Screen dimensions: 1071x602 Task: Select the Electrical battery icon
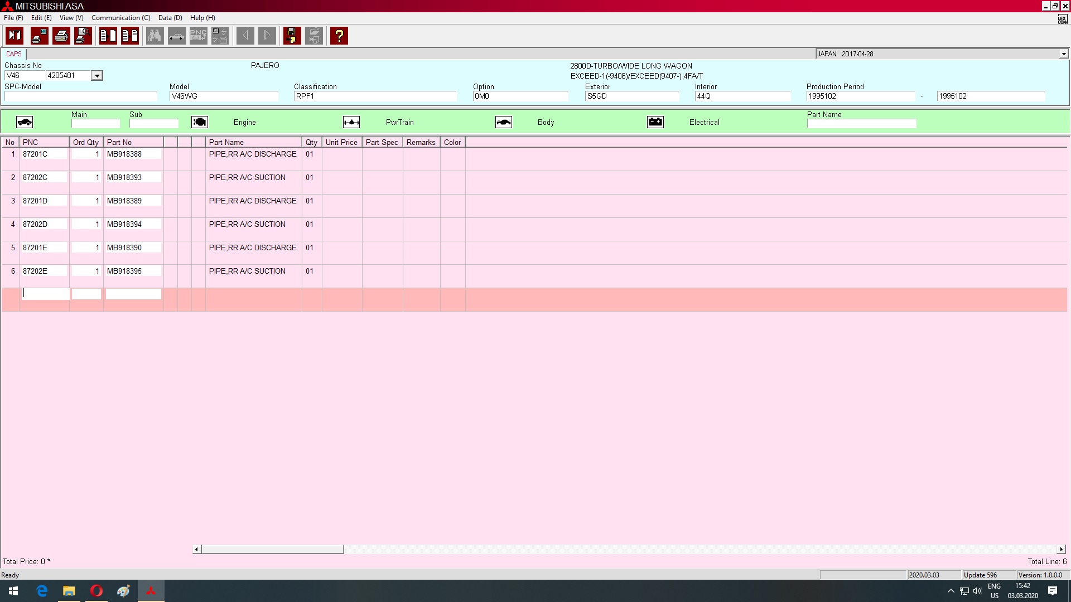[x=655, y=122]
